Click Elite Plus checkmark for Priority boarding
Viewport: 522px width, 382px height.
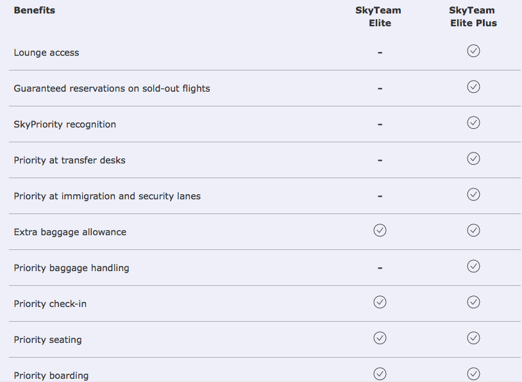coord(473,374)
